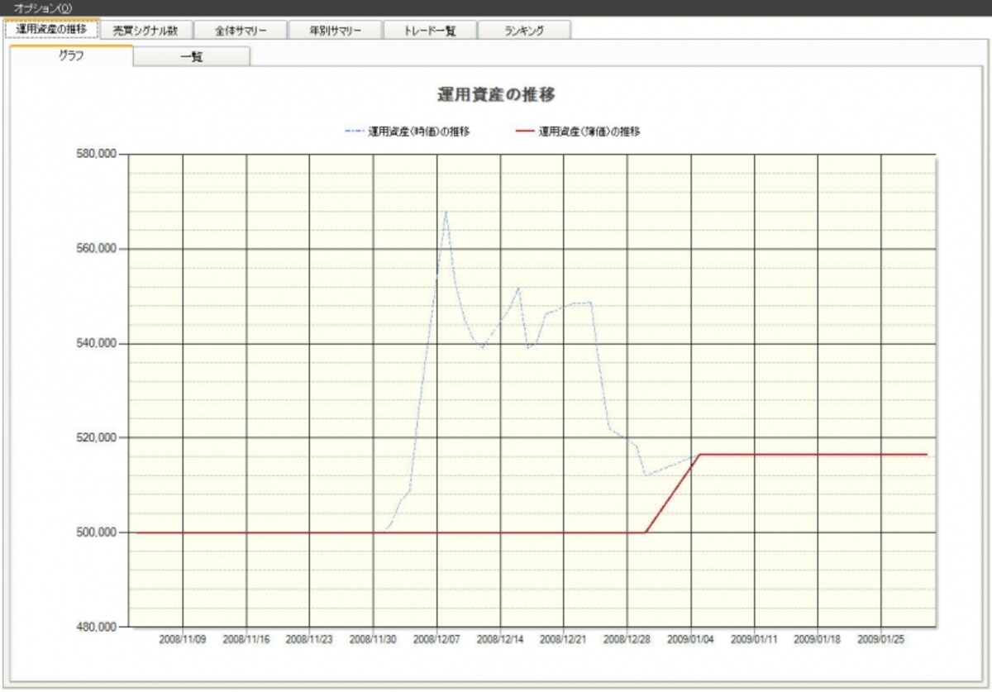This screenshot has height=692, width=992.
Task: Open the 年別サマリー tab
Action: click(x=336, y=30)
